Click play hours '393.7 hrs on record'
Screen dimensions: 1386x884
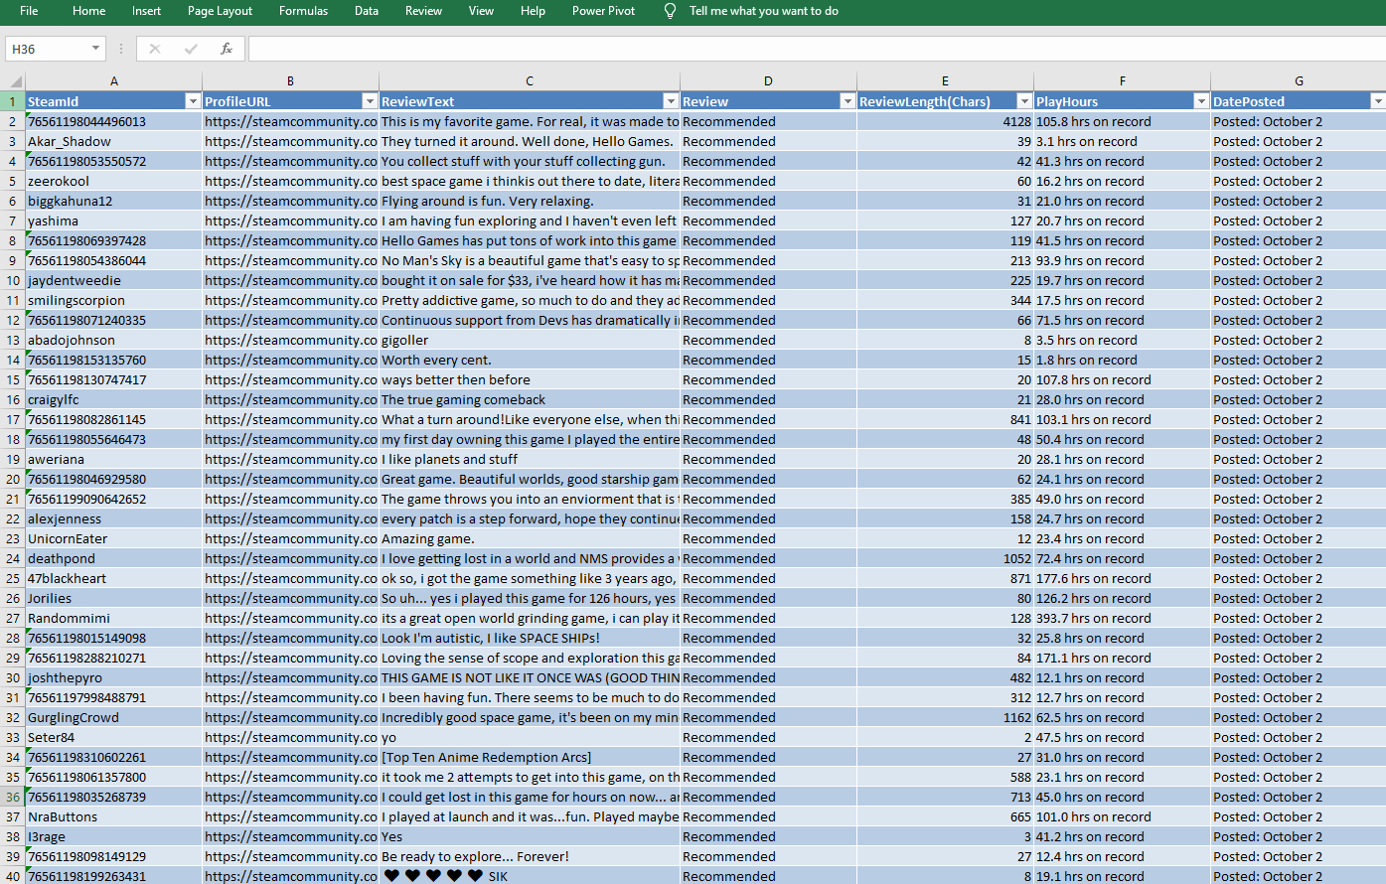[x=1122, y=618]
